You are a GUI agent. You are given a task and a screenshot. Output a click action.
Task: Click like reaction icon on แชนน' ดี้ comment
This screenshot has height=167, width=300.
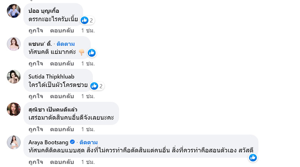click(91, 53)
